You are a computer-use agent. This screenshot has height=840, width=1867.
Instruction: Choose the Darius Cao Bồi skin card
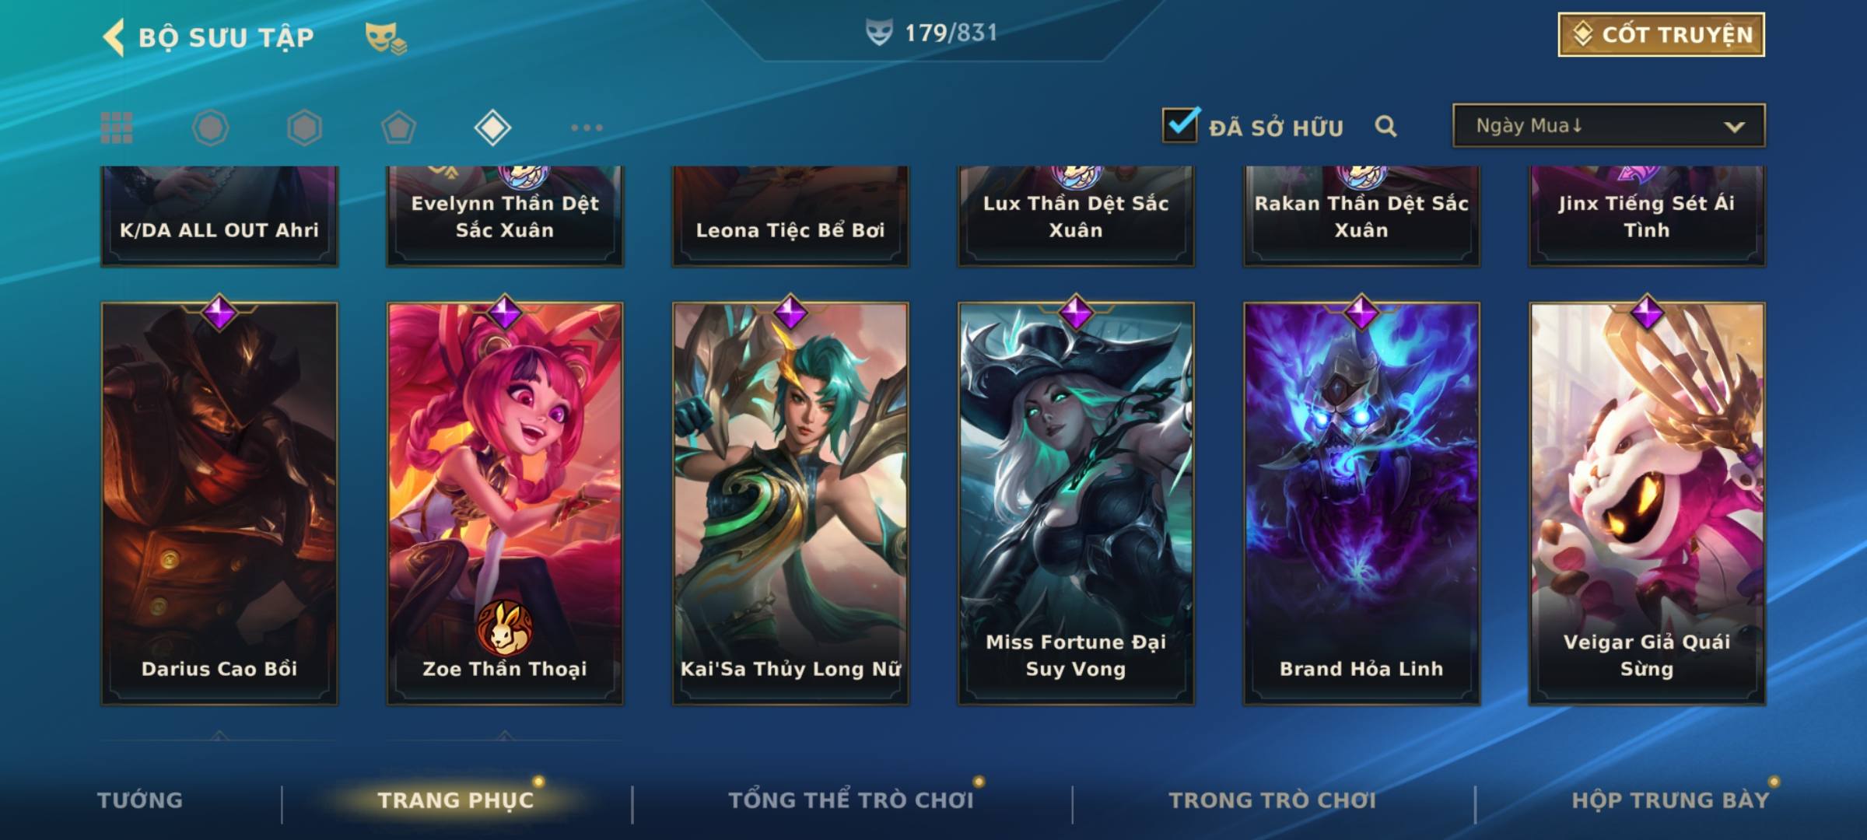[x=219, y=503]
